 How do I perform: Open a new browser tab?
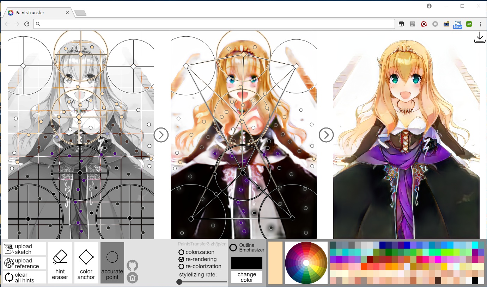coord(80,13)
